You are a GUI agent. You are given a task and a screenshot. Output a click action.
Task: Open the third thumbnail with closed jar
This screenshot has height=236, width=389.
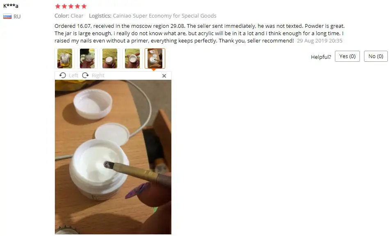click(110, 58)
